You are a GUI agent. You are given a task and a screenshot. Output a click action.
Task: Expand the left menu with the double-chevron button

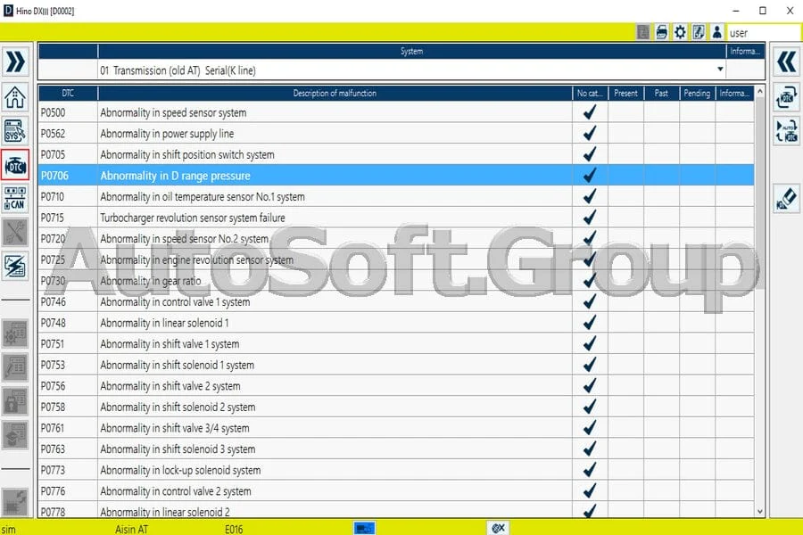(x=15, y=62)
